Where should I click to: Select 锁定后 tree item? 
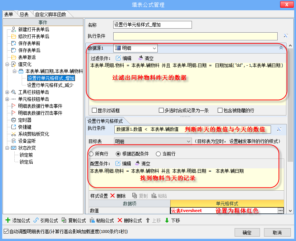pyautogui.click(x=26, y=162)
